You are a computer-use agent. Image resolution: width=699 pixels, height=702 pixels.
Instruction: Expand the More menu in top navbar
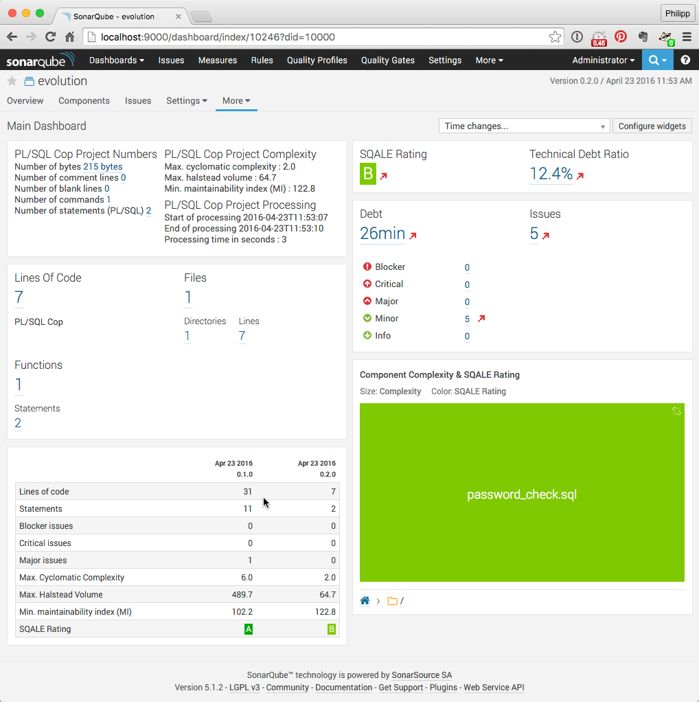pos(489,60)
